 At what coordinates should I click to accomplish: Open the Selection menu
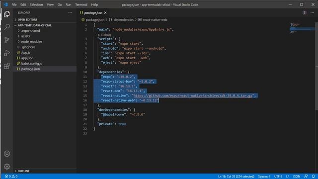click(36, 4)
